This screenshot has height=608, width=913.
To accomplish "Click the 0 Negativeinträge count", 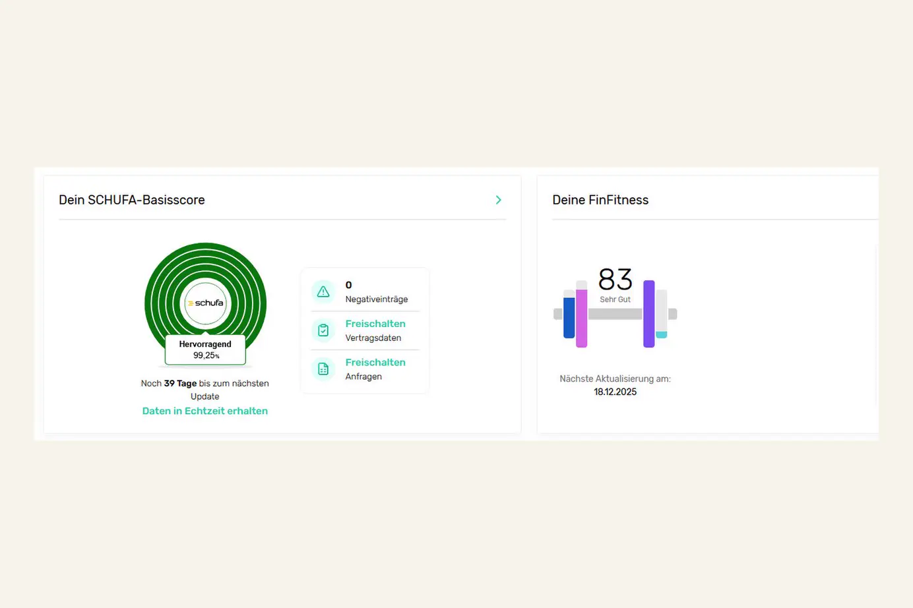I will pyautogui.click(x=349, y=285).
